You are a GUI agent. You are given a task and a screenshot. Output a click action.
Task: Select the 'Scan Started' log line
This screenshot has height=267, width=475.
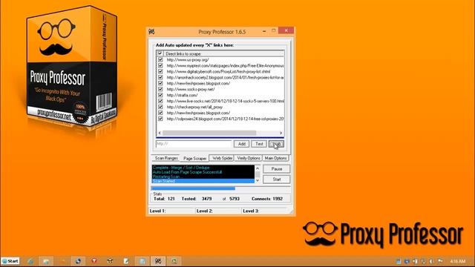tap(203, 181)
